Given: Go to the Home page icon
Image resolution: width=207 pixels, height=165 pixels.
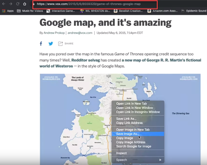Looking at the screenshot, I should click(x=25, y=4).
